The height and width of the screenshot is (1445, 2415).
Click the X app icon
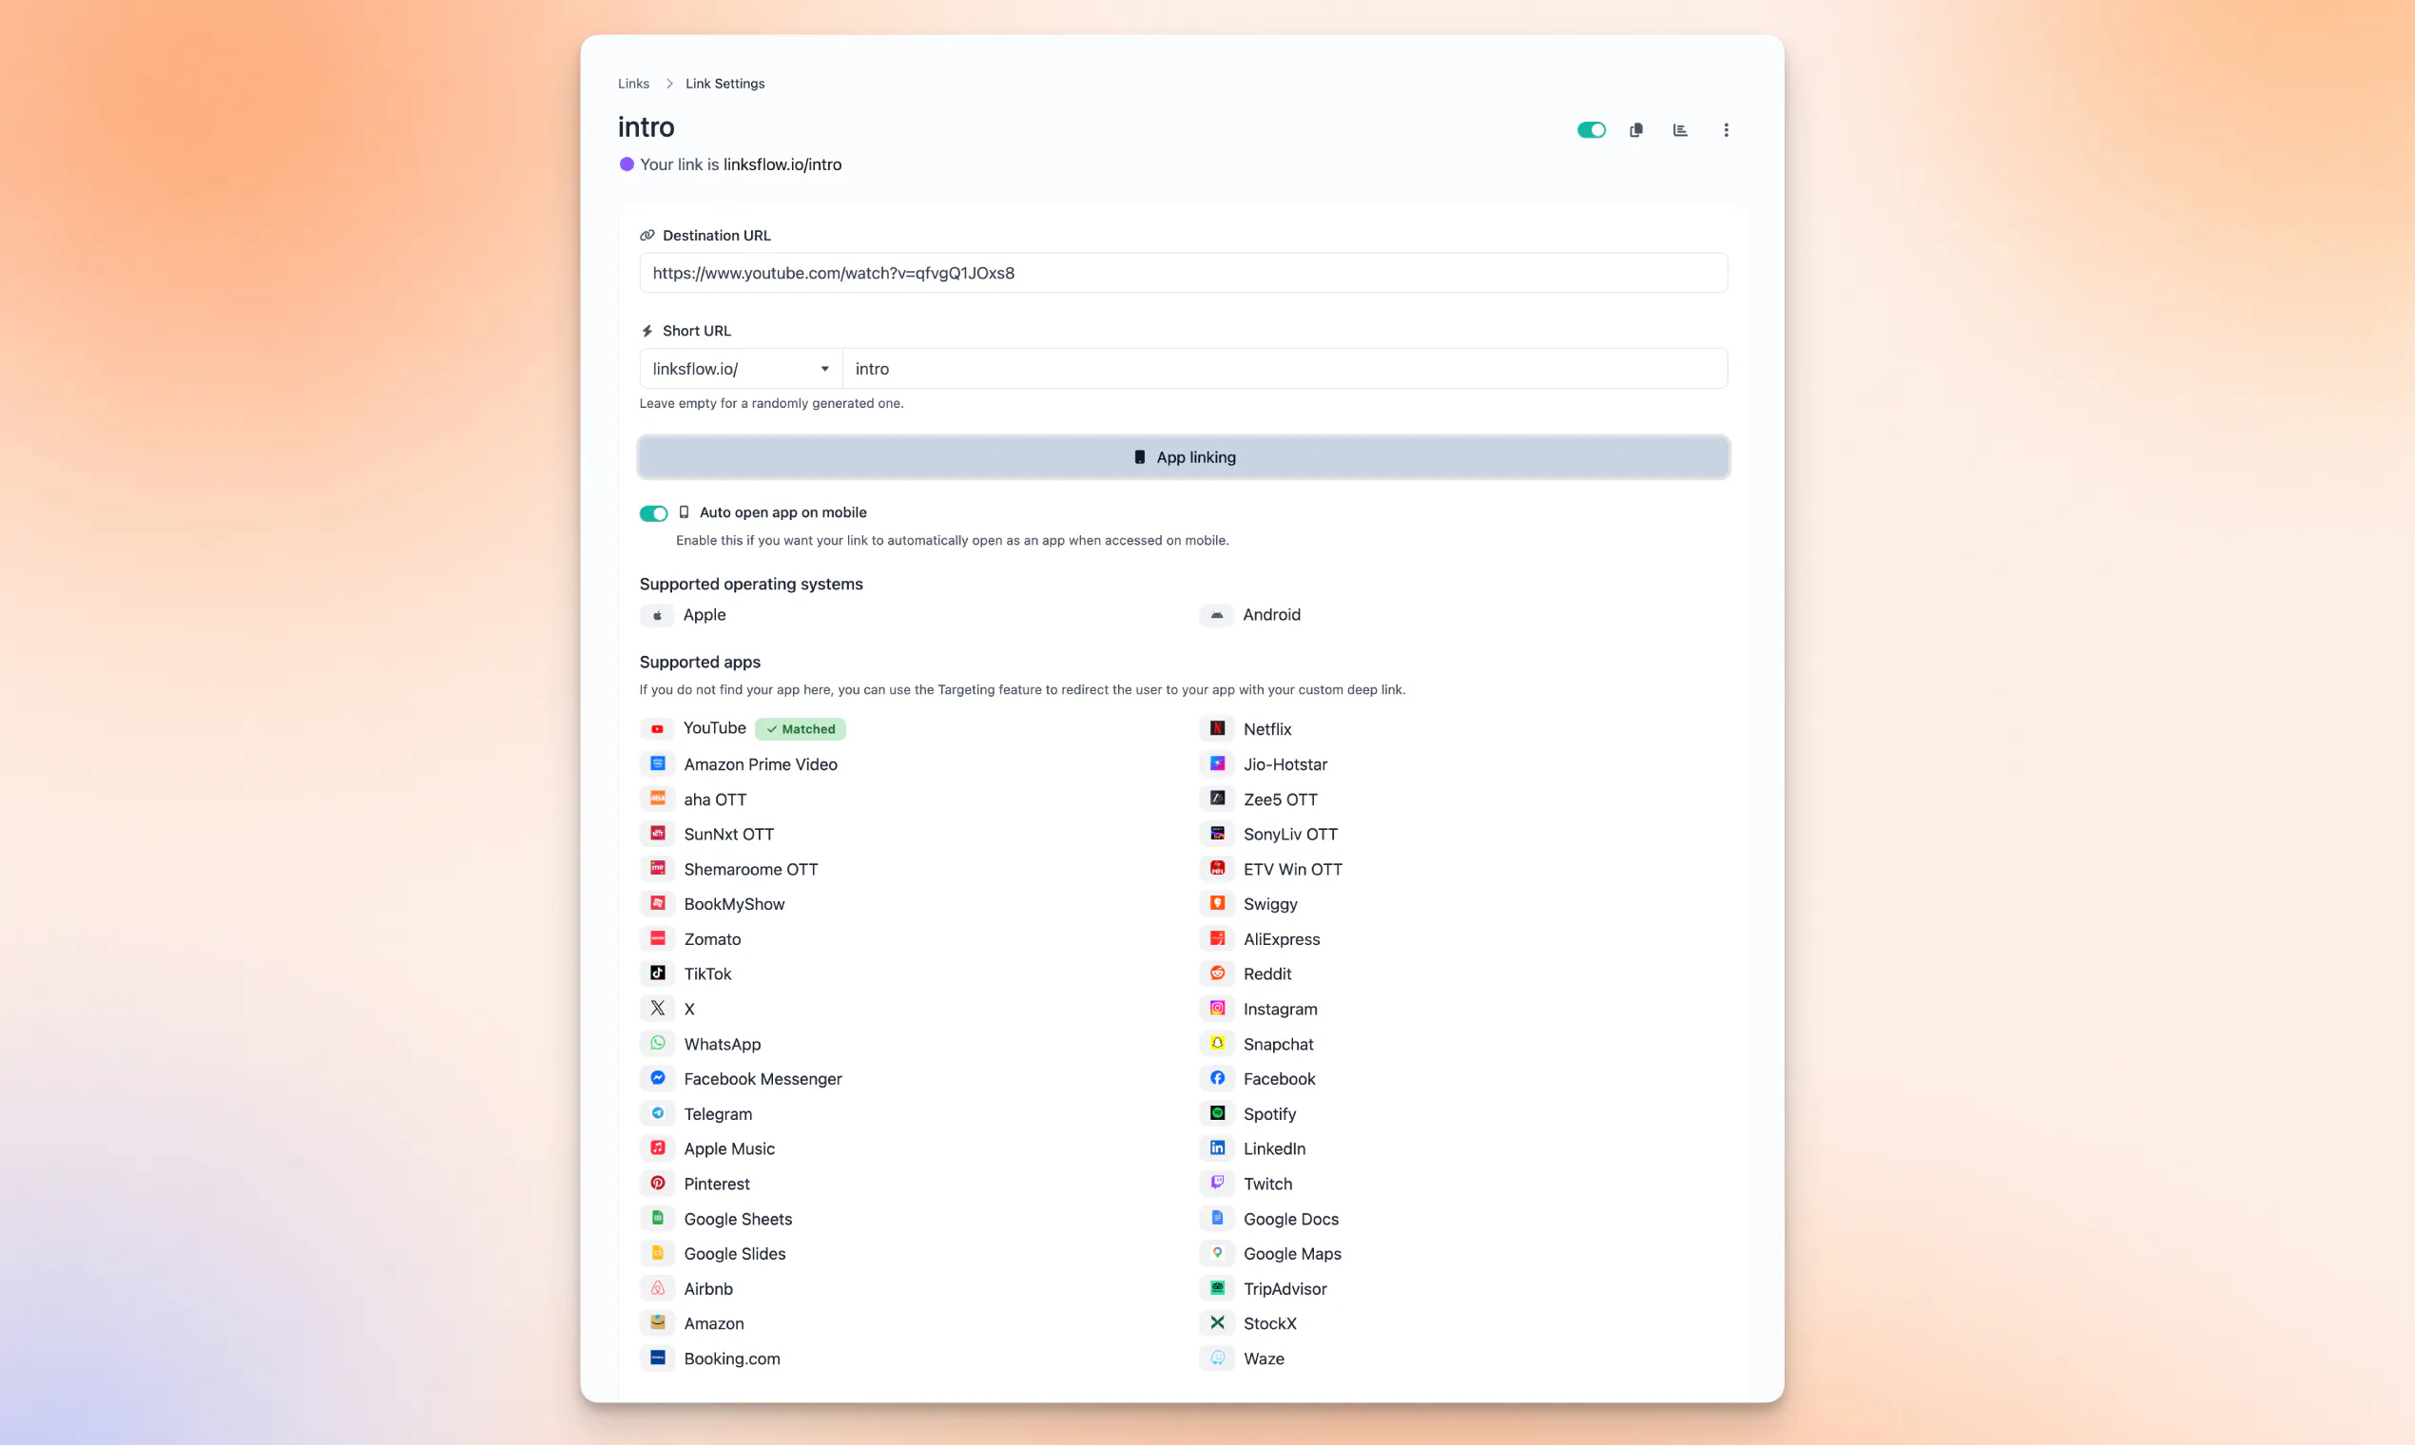pos(657,1009)
